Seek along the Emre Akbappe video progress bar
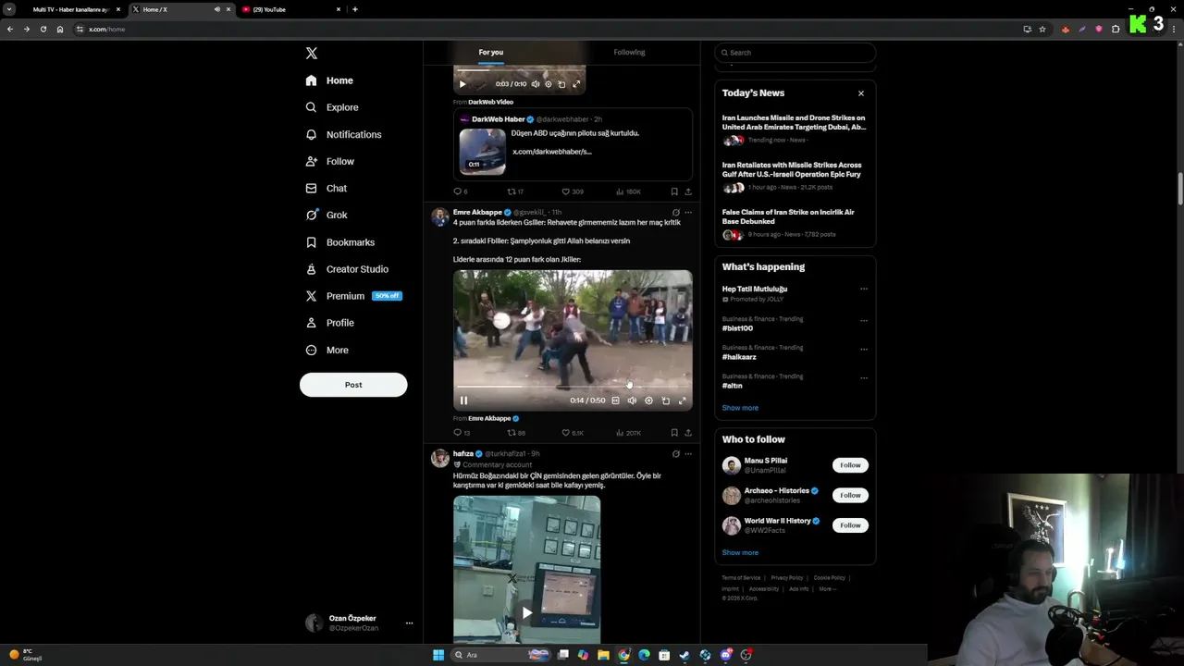 pos(573,388)
